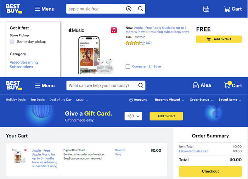Clear the search text with the X icon

(129, 9)
